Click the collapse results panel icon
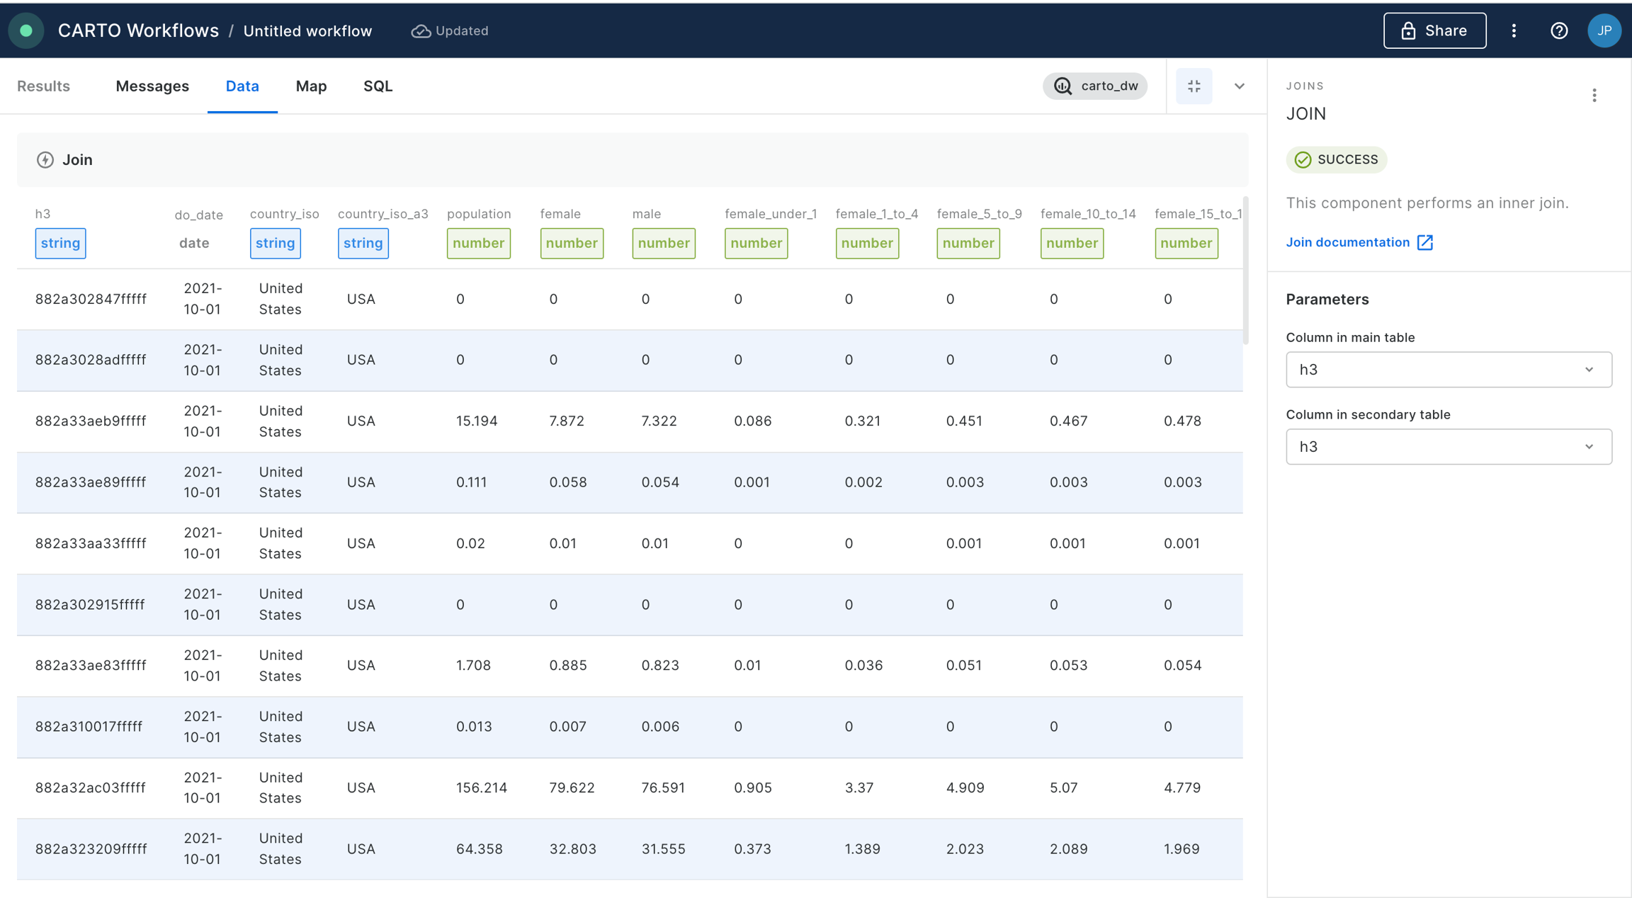 point(1194,86)
